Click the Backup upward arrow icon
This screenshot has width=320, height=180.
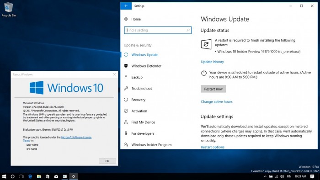tap(126, 77)
